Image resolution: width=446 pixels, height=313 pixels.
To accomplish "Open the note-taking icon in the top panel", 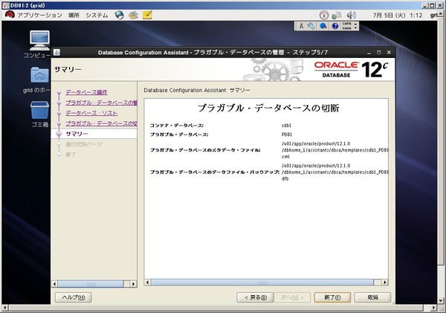I will tap(147, 15).
